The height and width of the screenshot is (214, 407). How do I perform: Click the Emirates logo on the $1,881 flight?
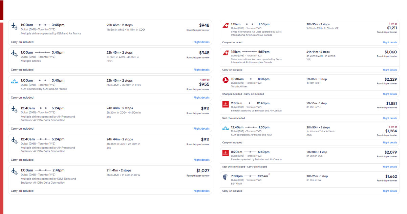coord(226,104)
